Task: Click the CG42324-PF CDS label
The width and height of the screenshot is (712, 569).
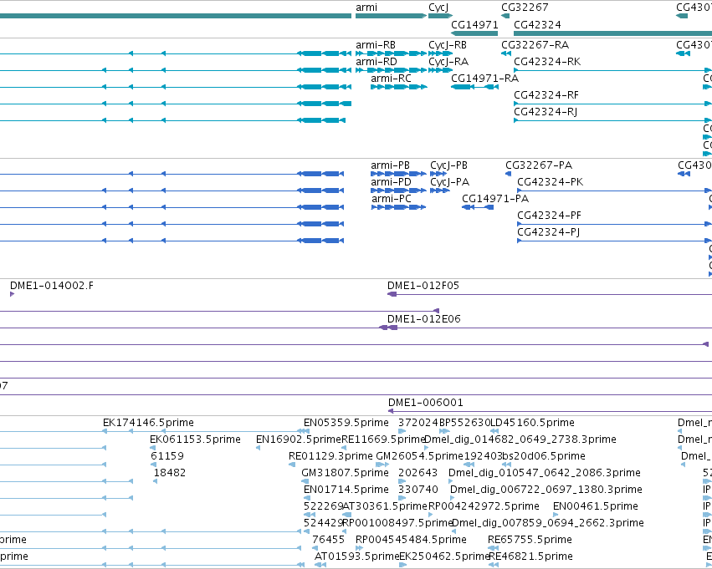Action: pos(550,216)
